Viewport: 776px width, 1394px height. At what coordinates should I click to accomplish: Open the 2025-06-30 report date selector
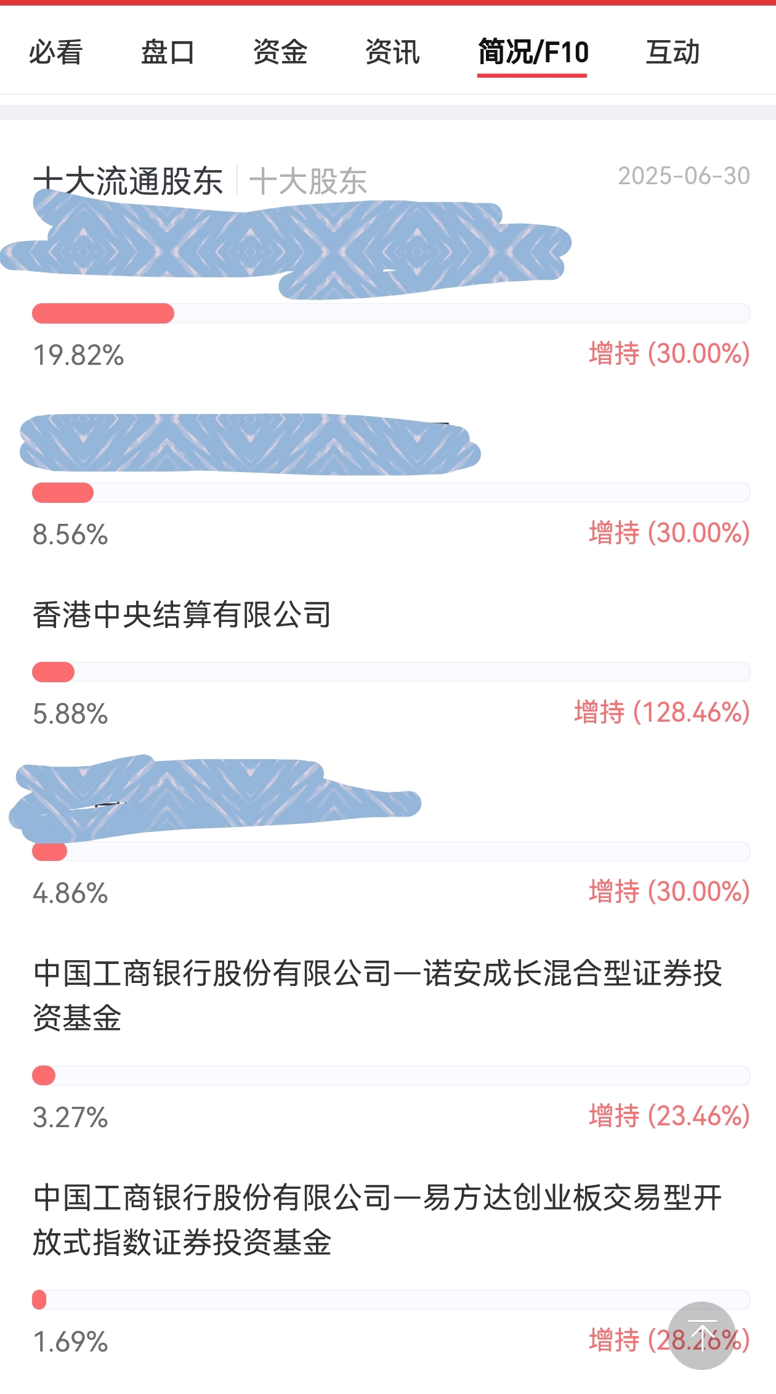(684, 176)
